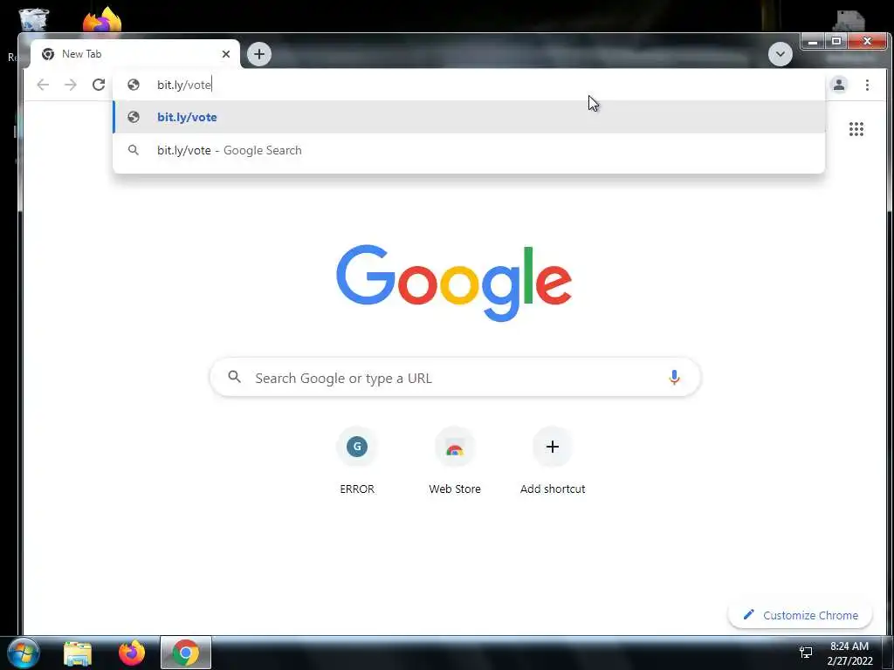
Task: Open a new tab with the plus button
Action: pos(259,54)
